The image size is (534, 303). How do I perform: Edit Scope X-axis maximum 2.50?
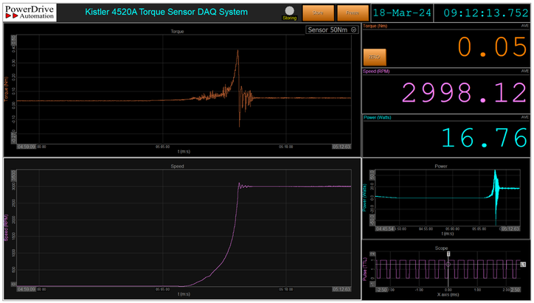[515, 290]
